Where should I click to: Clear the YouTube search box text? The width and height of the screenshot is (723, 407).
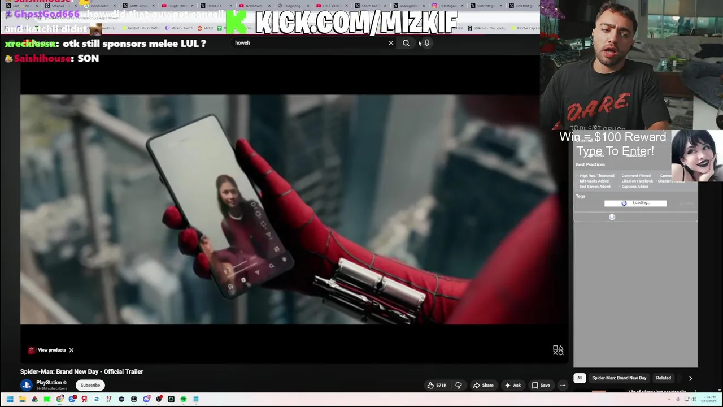click(x=391, y=43)
